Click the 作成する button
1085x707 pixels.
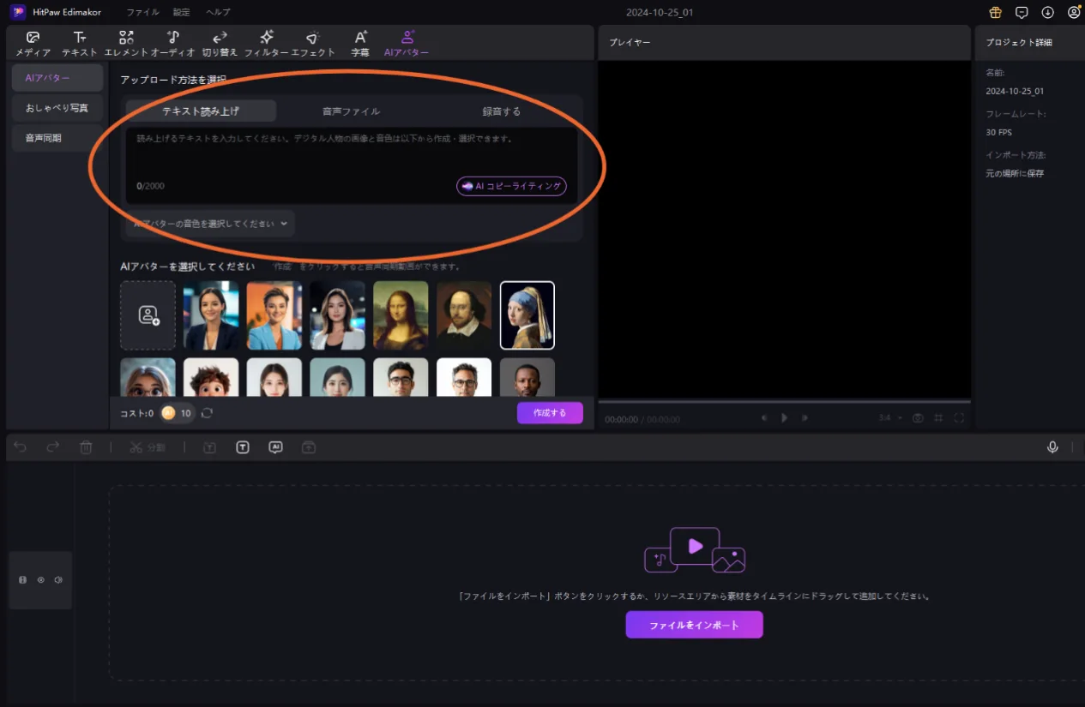[x=550, y=413]
